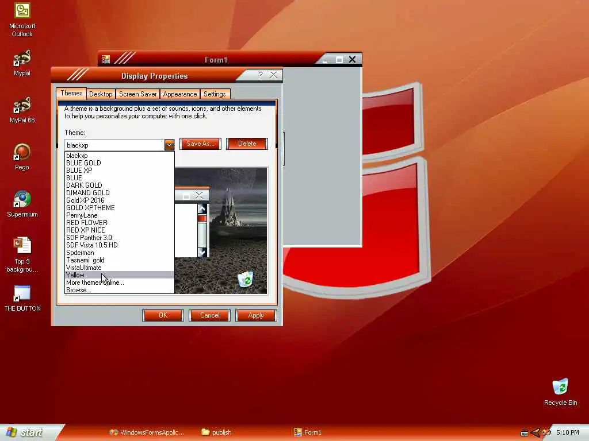Select the Supermium browser shortcut
589x441 pixels.
tap(22, 204)
